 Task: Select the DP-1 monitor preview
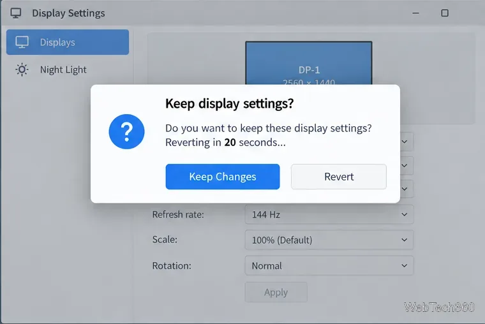(309, 63)
